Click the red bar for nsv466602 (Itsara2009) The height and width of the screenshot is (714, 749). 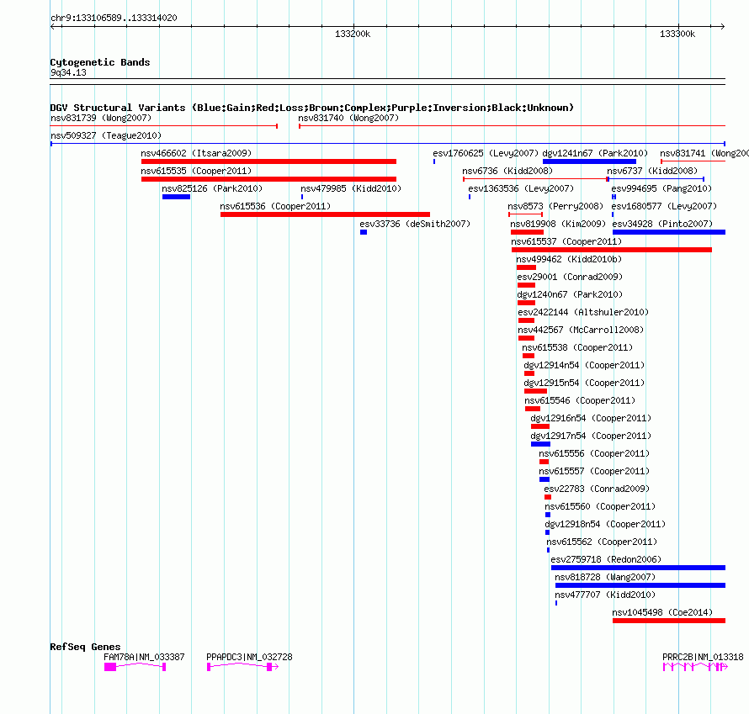click(269, 161)
